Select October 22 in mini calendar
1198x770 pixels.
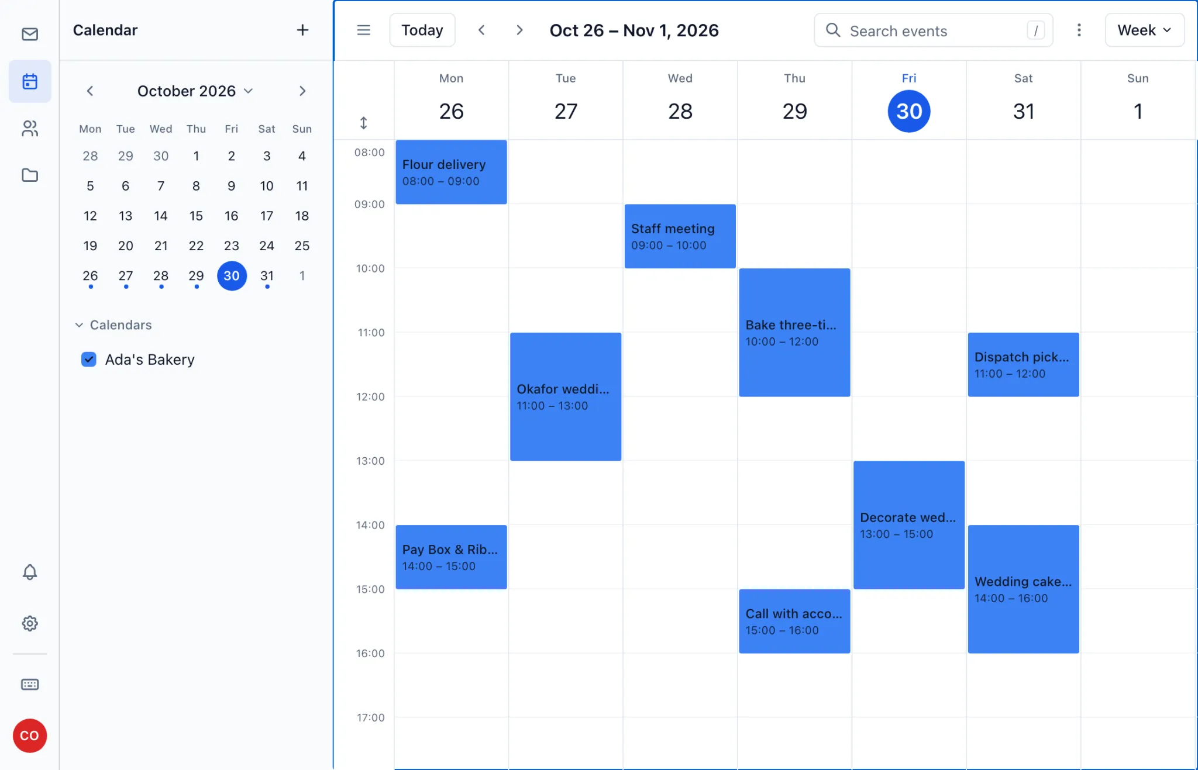(196, 246)
